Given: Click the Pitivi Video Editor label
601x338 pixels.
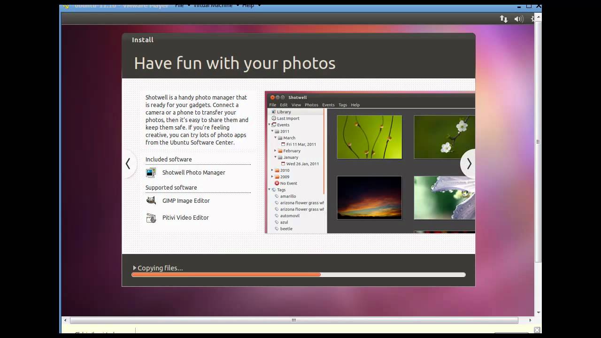Looking at the screenshot, I should click(185, 218).
